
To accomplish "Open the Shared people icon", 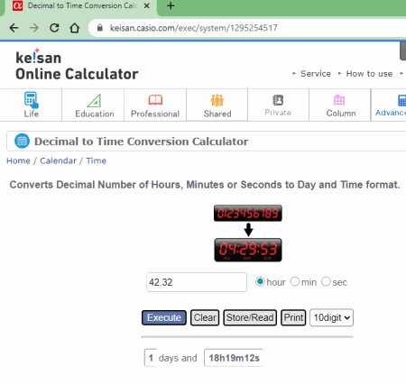I will coord(217,100).
